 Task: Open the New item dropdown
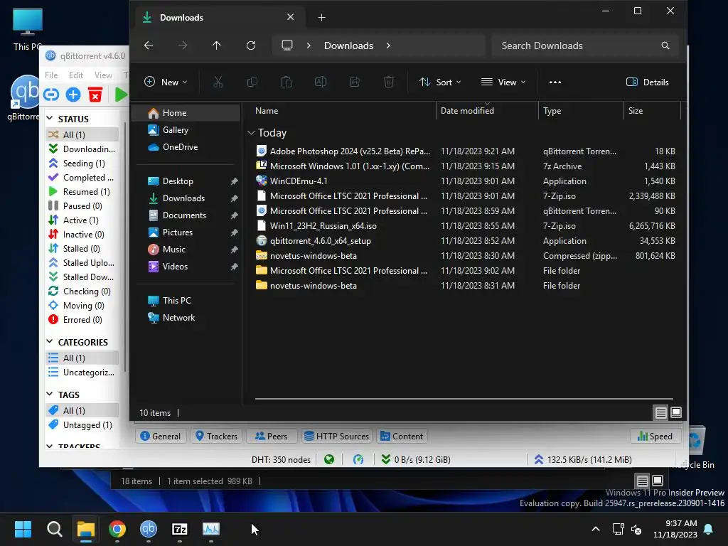click(166, 82)
